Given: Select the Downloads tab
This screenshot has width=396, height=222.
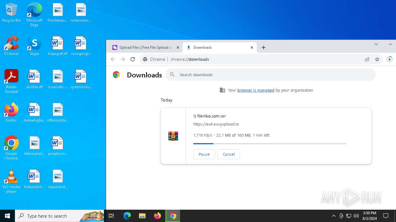Looking at the screenshot, I should click(x=220, y=47).
